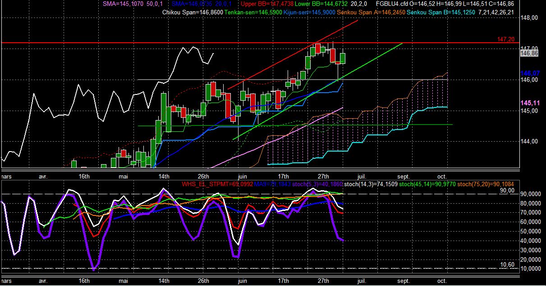Viewport: 546px width, 286px height.
Task: Click the MA9 indicator label in oscillator panel
Action: 272,184
